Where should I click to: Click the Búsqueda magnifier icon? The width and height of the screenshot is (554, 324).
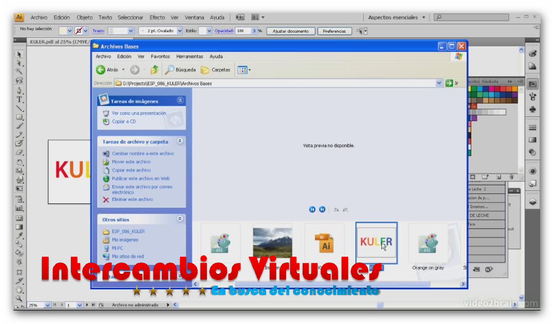(169, 69)
